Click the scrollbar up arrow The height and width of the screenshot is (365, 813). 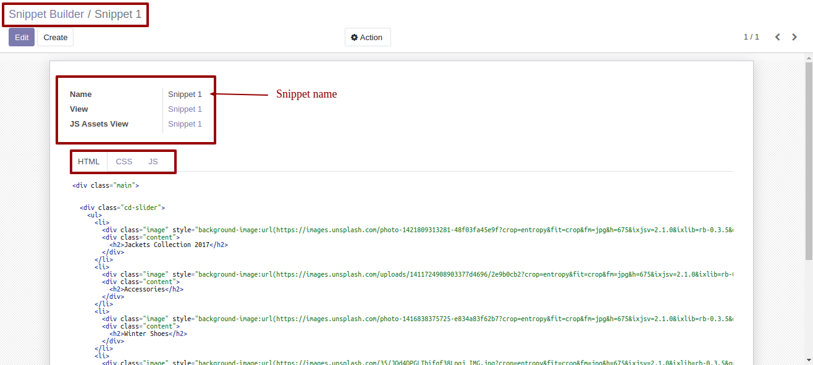(x=809, y=59)
